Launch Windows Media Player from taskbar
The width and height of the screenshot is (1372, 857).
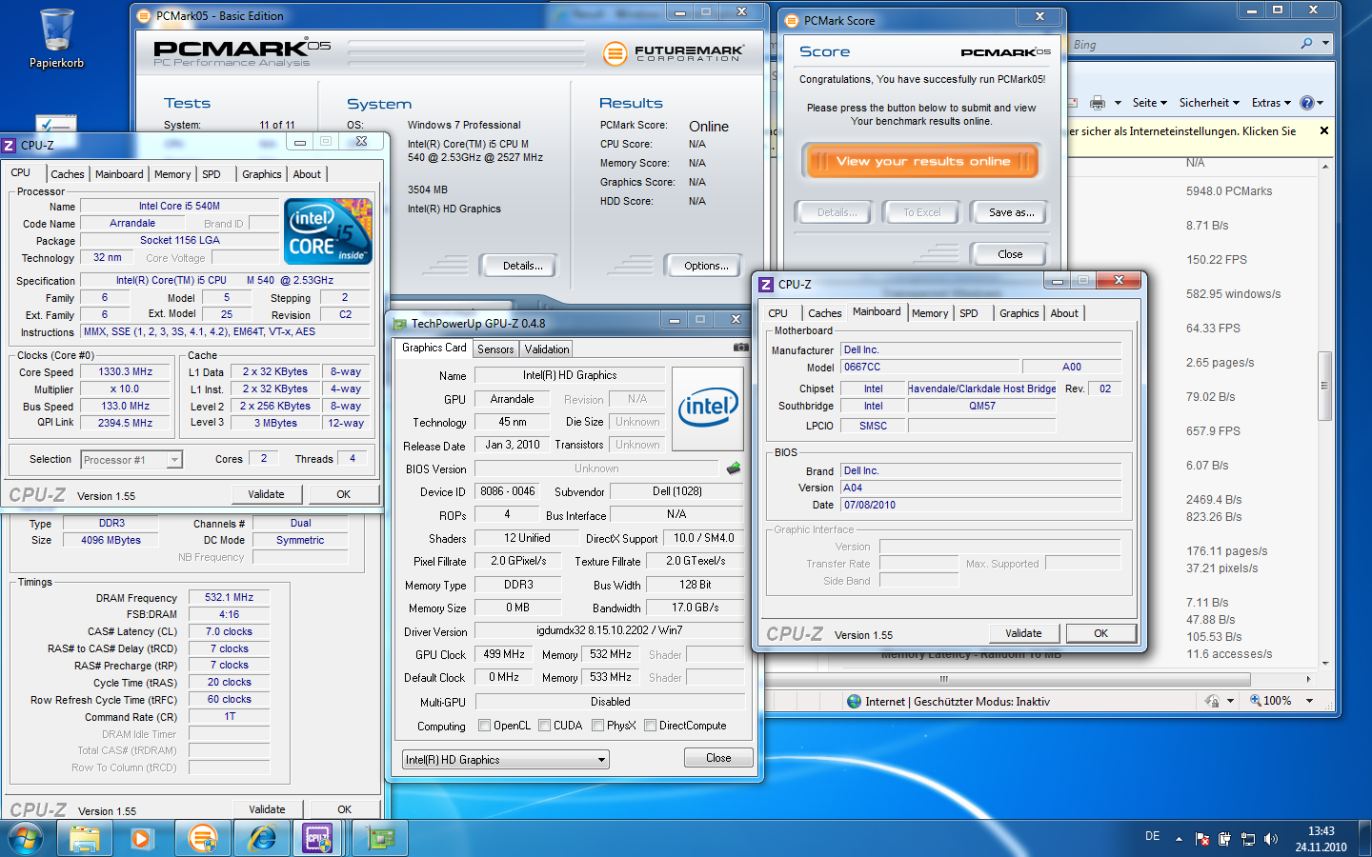[142, 839]
